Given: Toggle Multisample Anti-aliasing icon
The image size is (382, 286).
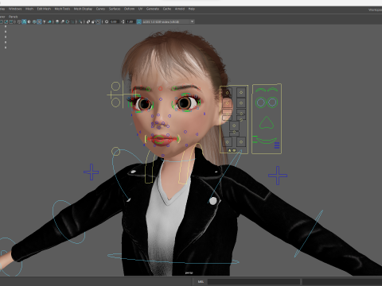Looking at the screenshot, I should pyautogui.click(x=68, y=21).
